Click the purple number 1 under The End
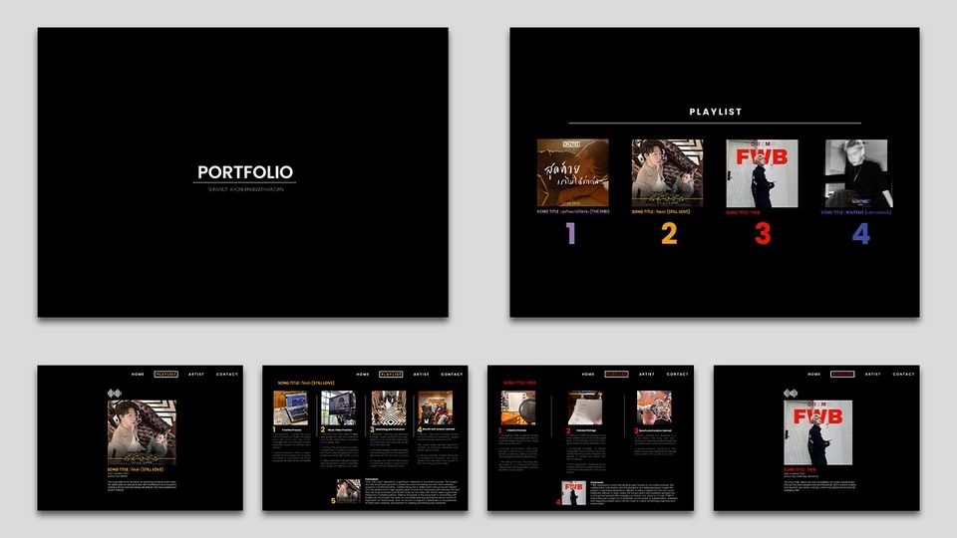Viewport: 957px width, 538px height. tap(571, 233)
